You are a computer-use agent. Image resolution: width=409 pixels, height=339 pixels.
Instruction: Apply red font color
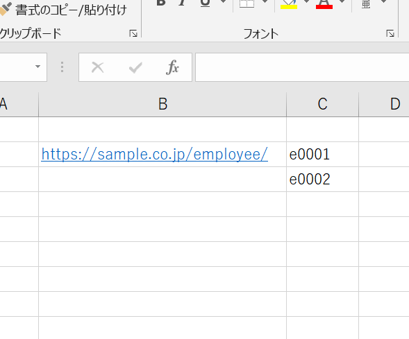[x=324, y=4]
